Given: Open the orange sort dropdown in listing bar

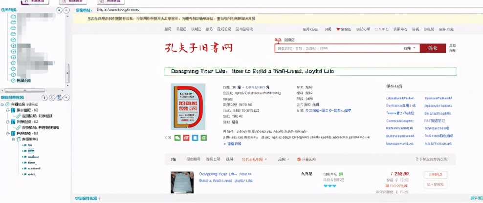Looking at the screenshot, I should (254, 159).
